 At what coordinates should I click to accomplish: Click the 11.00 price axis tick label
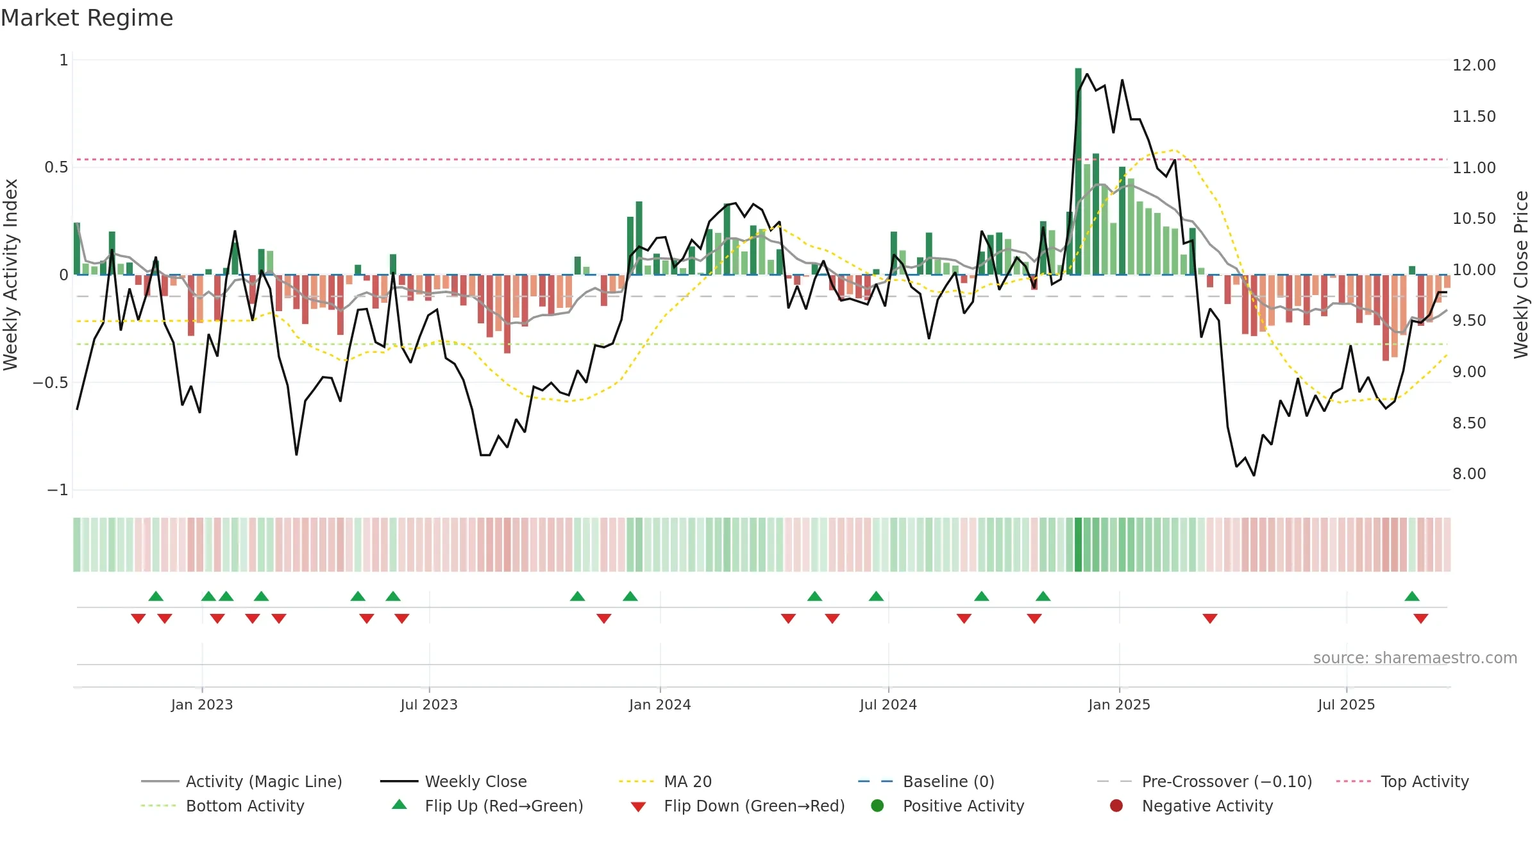[x=1474, y=168]
